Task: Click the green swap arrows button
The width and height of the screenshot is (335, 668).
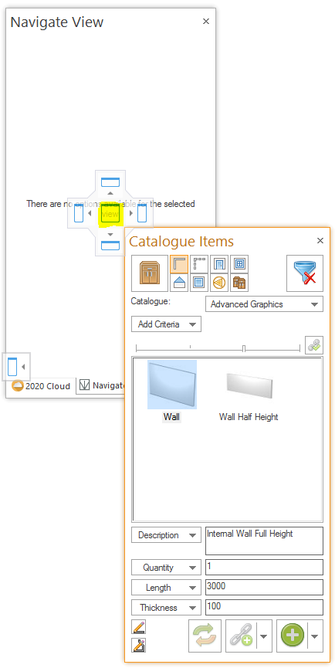Action: click(x=205, y=636)
